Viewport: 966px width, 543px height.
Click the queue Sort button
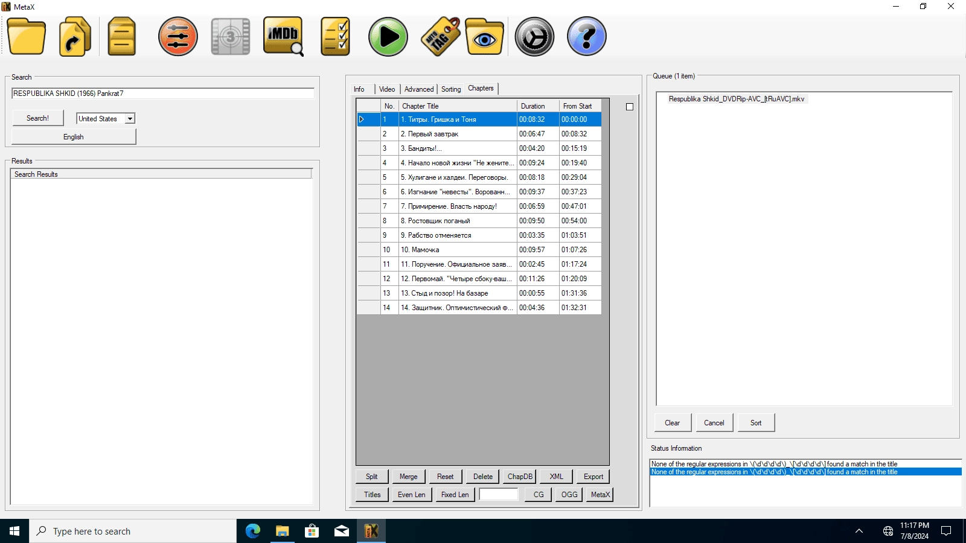click(756, 423)
